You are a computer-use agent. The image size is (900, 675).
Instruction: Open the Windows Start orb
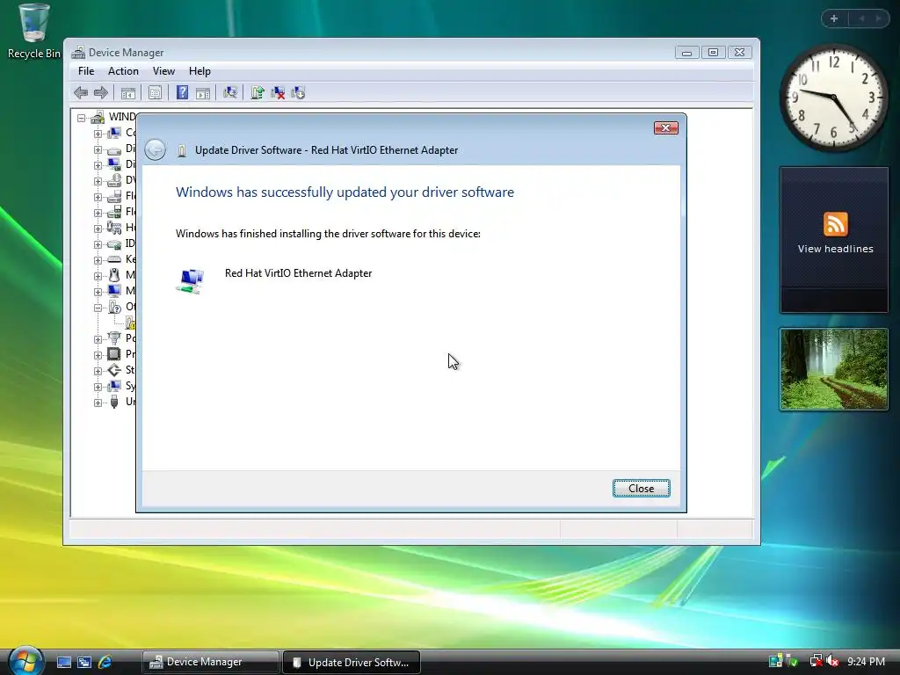[x=25, y=661]
